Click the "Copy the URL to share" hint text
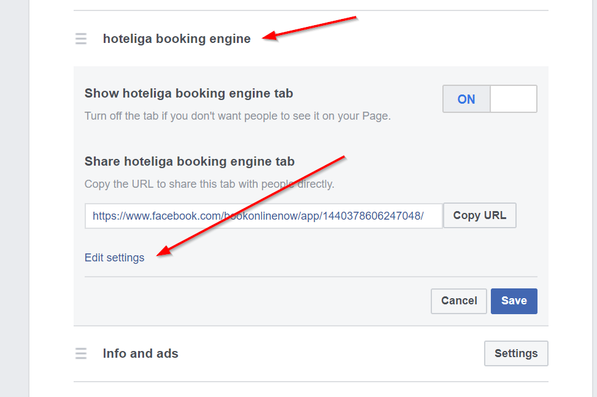The height and width of the screenshot is (397, 597). (x=209, y=184)
